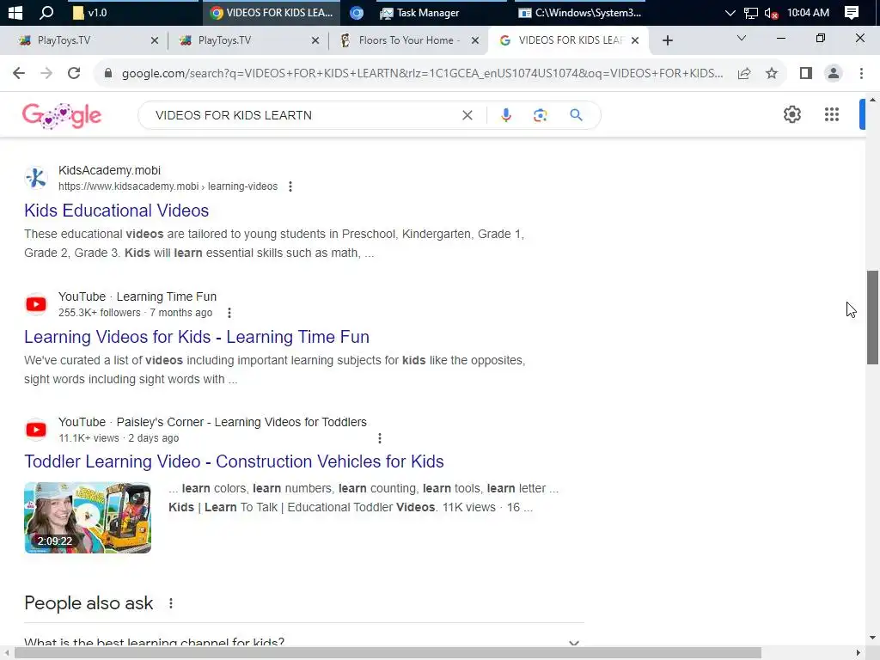
Task: View site information lock icon
Action: (108, 73)
